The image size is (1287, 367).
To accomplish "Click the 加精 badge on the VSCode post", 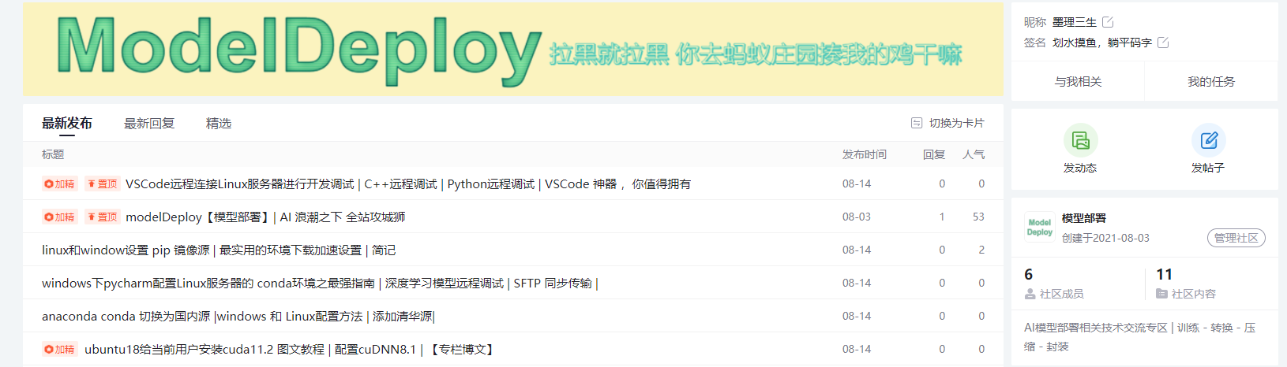I will [x=60, y=184].
